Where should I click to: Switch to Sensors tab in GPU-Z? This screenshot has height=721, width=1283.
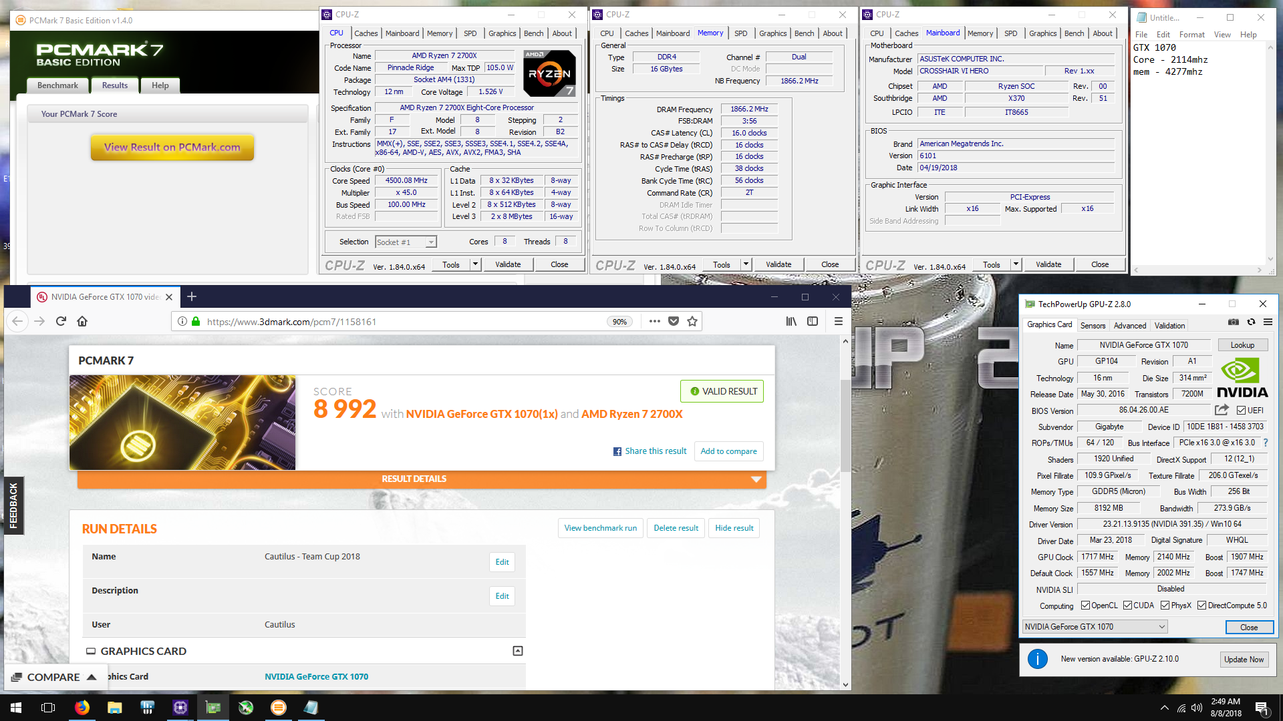(1093, 326)
